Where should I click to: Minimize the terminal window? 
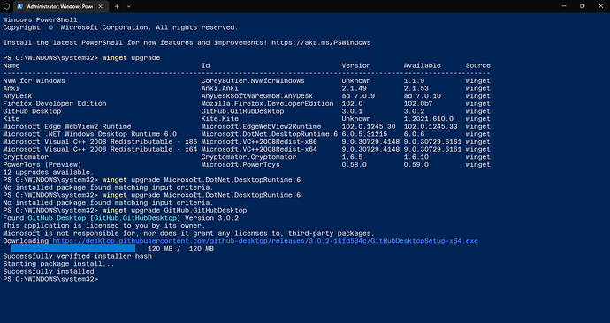pos(565,6)
